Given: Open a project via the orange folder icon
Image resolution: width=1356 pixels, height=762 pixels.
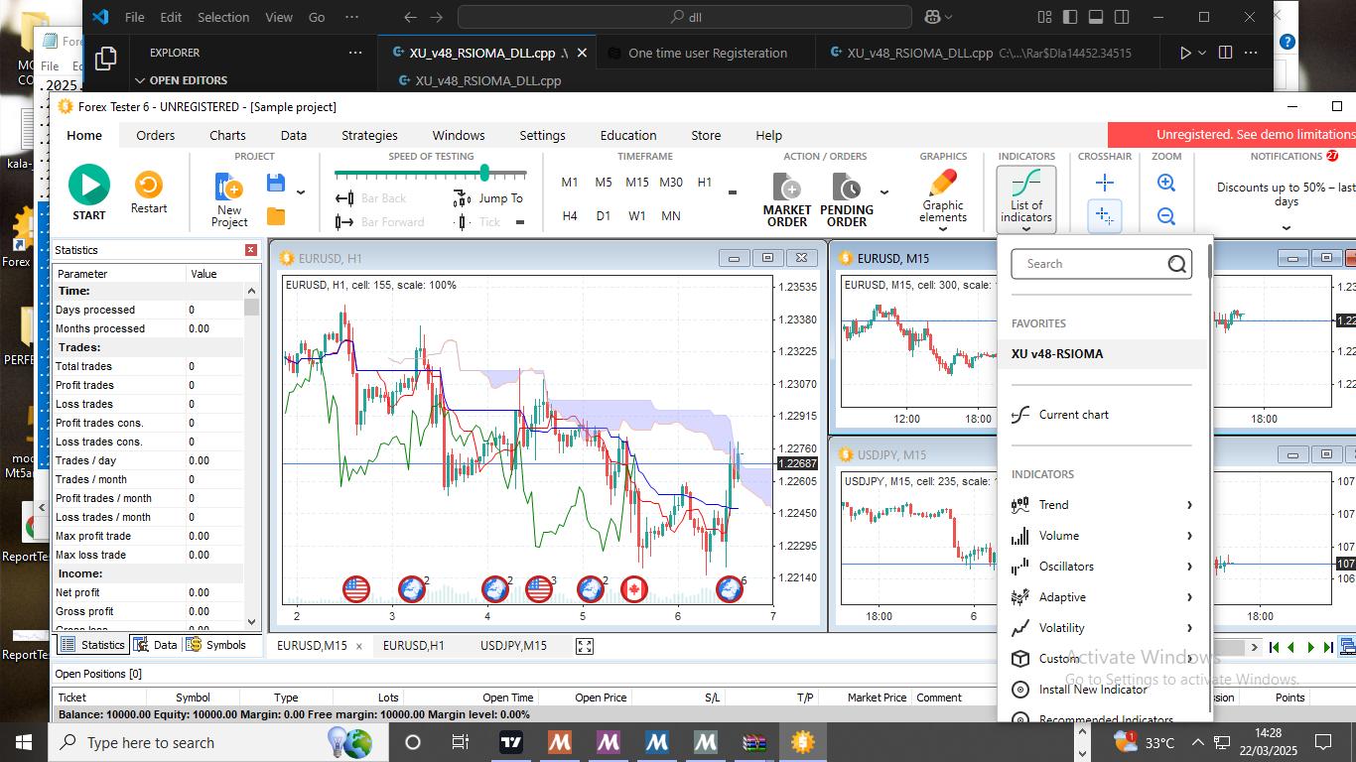Looking at the screenshot, I should tap(276, 216).
